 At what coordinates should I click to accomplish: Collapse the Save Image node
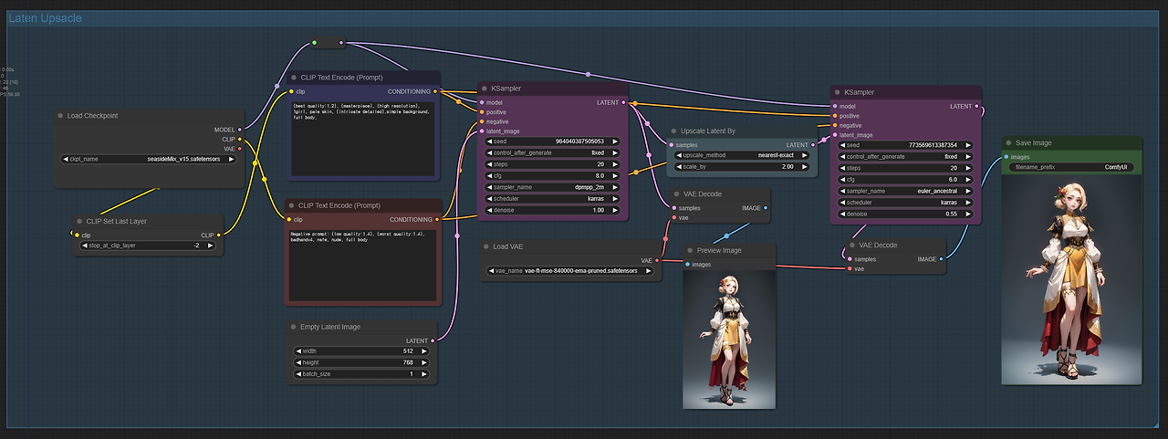(1008, 142)
